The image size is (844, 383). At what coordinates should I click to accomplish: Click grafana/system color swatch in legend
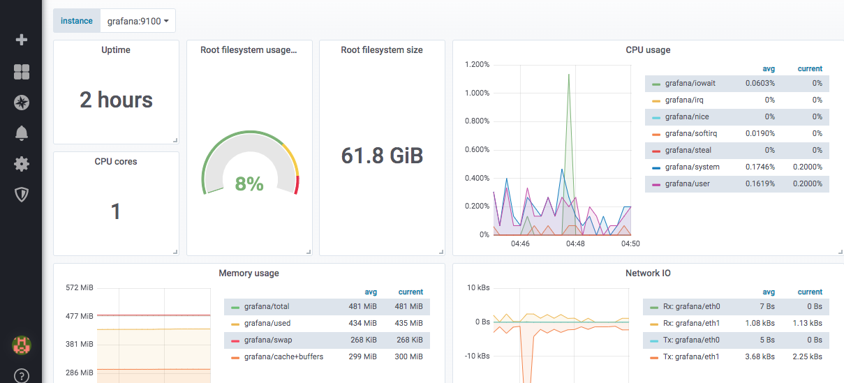(x=656, y=167)
